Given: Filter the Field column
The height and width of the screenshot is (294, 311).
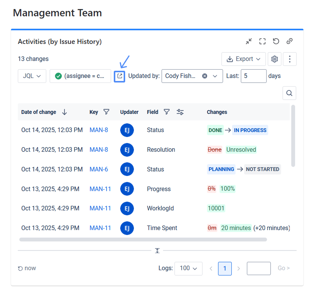Looking at the screenshot, I should click(166, 112).
